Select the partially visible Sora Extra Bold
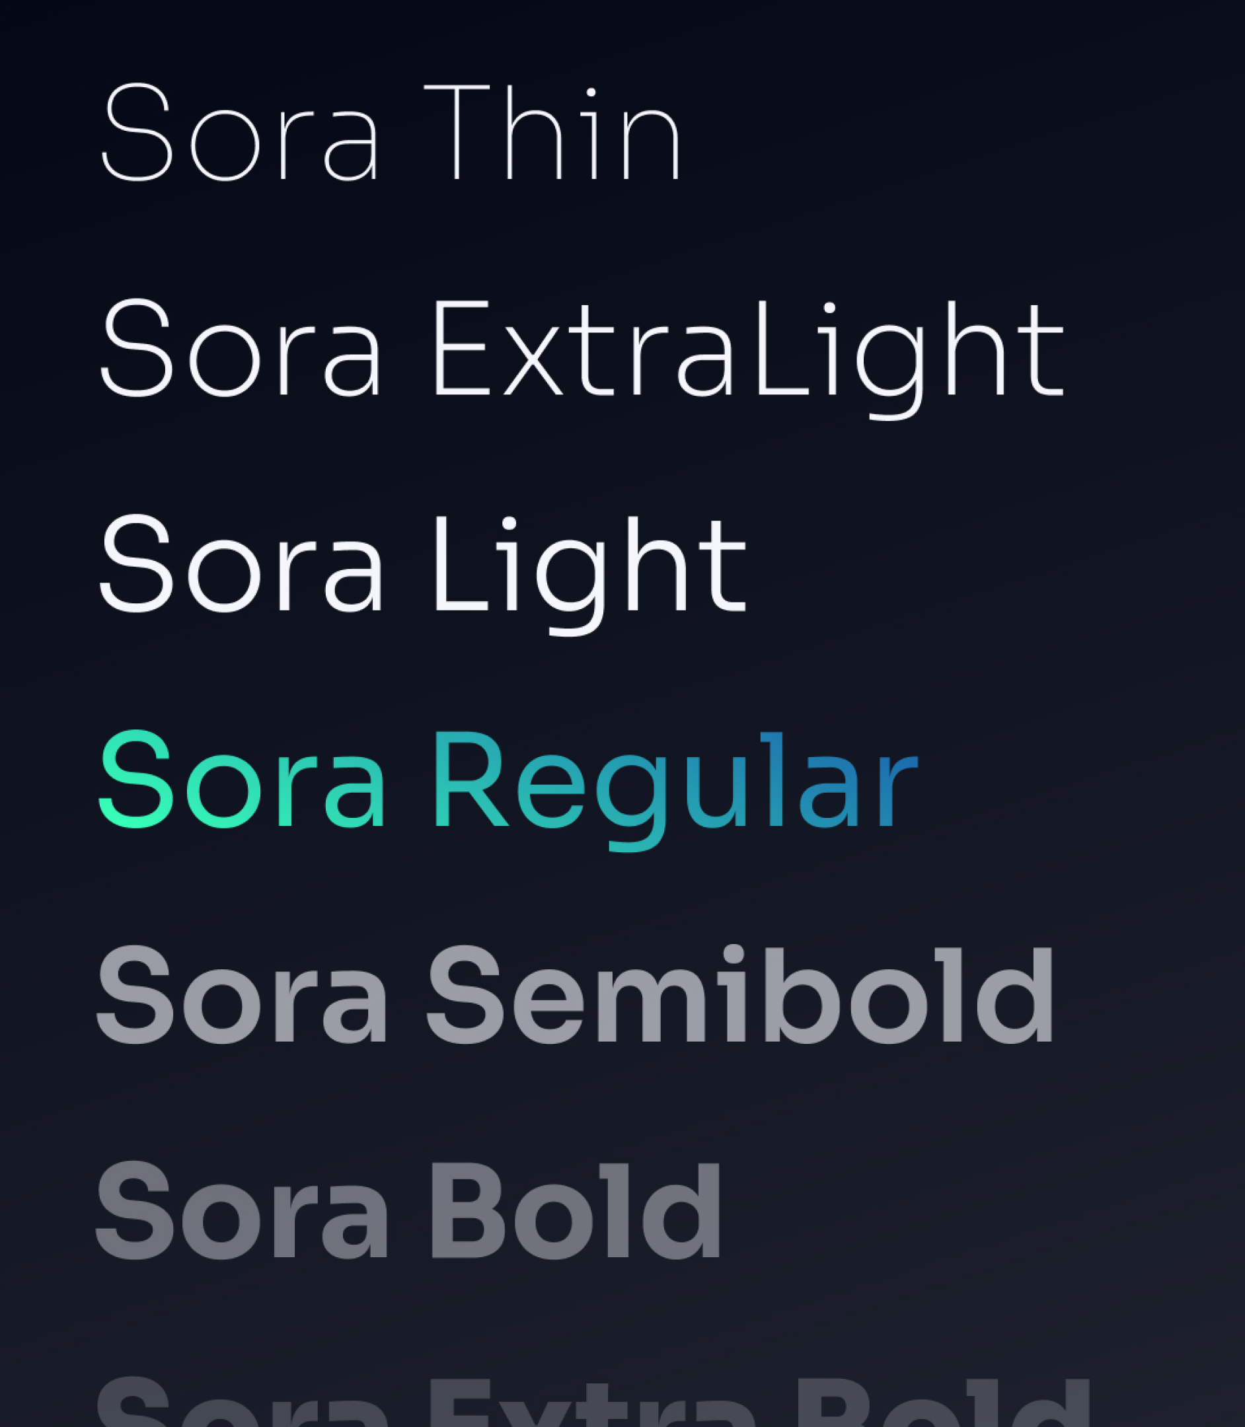This screenshot has height=1427, width=1245. (x=591, y=1403)
